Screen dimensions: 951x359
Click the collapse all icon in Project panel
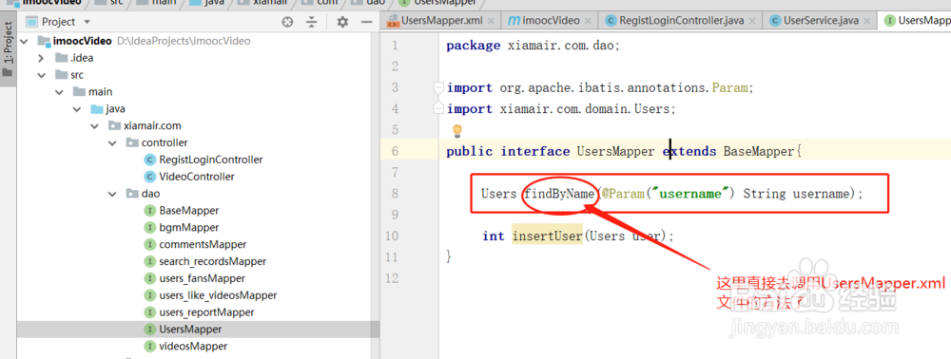point(312,22)
